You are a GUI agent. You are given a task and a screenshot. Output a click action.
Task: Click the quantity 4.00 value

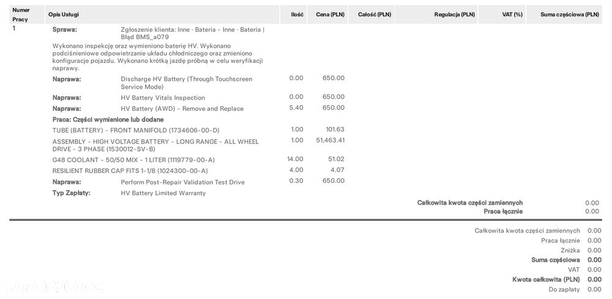point(296,169)
